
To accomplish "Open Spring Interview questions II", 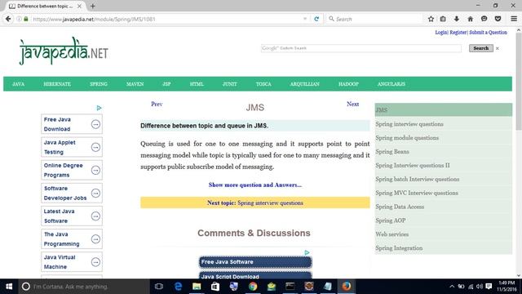I will (413, 165).
